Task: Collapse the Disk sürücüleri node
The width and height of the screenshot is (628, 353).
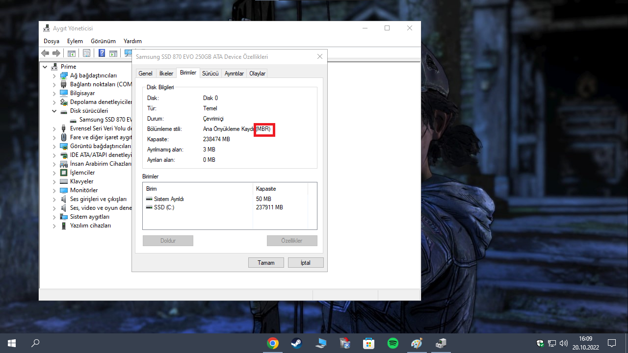Action: click(54, 111)
